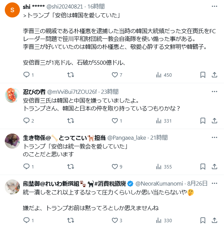224x226 pixels.
Task: Bookmark the tweet by 生き物係
Action: pyautogui.click(x=202, y=166)
